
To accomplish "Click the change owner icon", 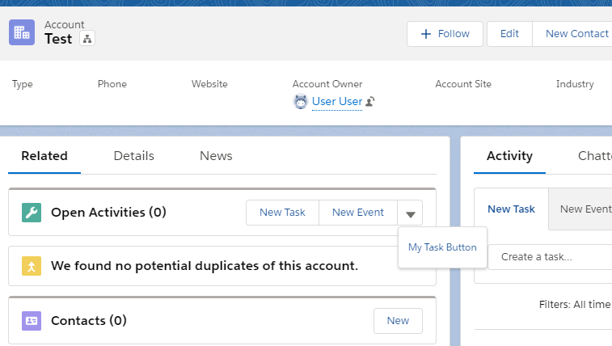I will (x=370, y=102).
